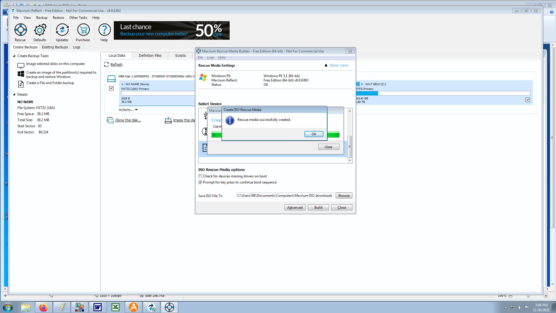Screen dimensions: 556x313
Task: Open the Help question-mark toolbar icon
Action: click(x=105, y=30)
